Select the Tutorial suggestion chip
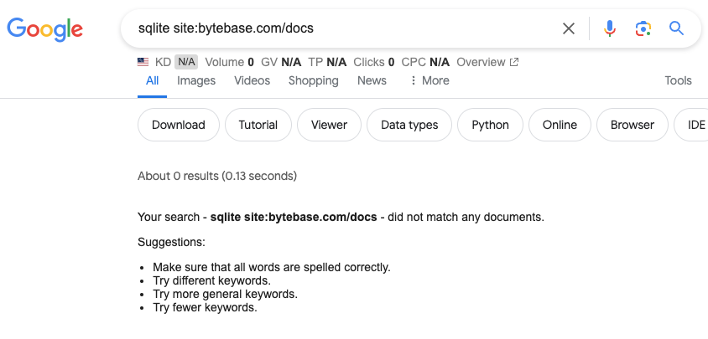 tap(258, 125)
